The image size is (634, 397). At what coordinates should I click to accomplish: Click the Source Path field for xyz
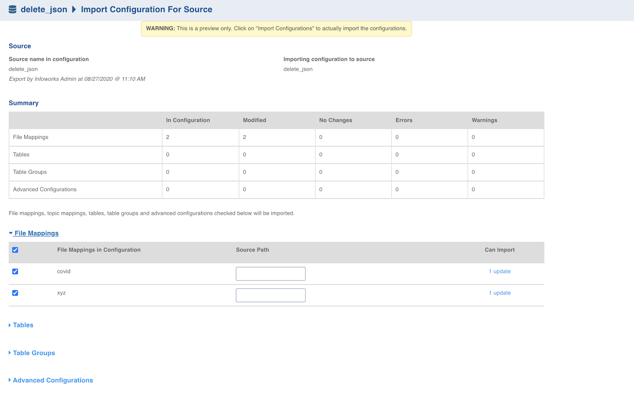coord(271,295)
